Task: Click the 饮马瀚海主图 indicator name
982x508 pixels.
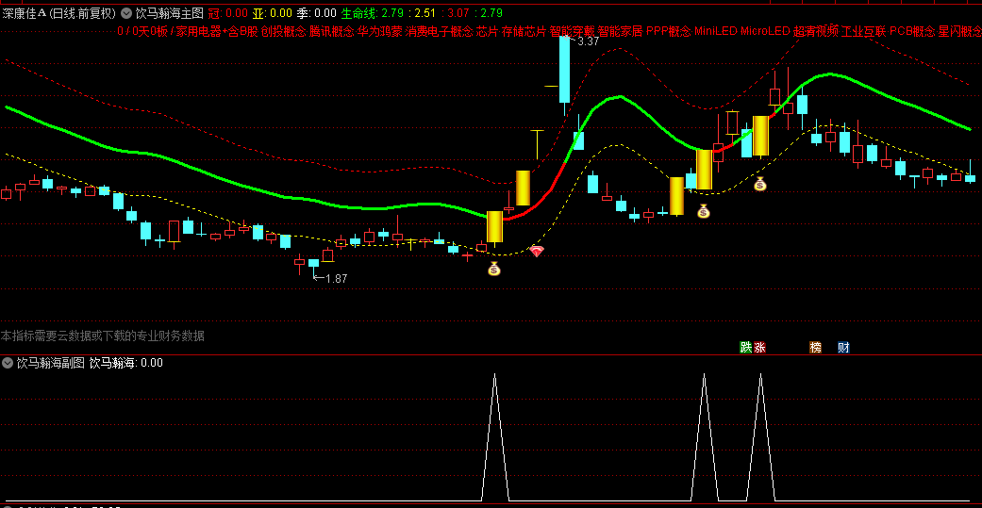Action: point(169,13)
